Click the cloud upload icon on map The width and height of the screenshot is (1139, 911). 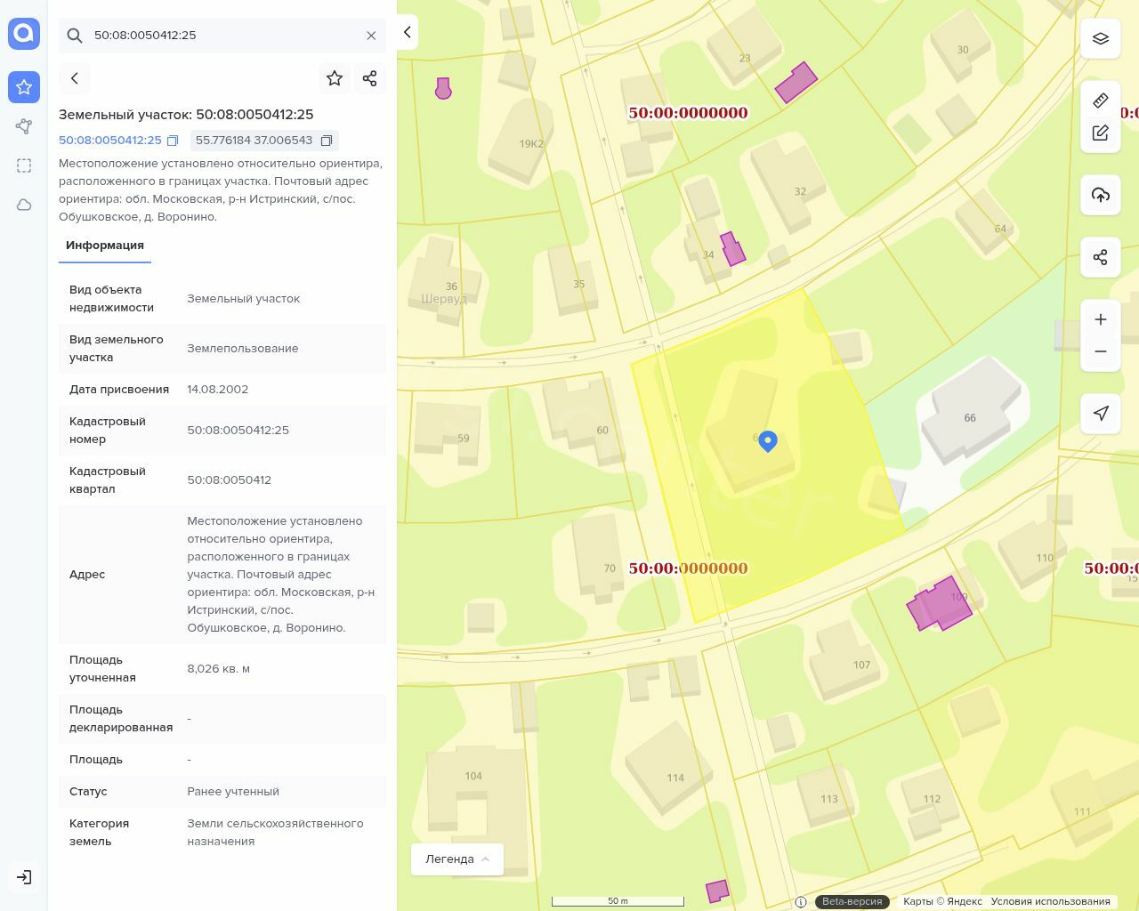[x=1101, y=195]
